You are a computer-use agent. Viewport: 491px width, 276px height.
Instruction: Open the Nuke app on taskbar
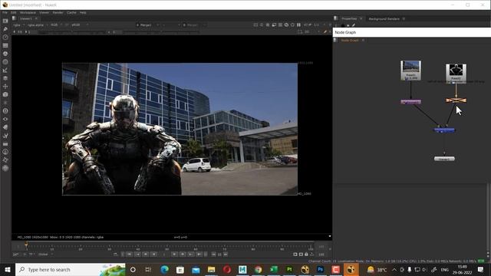click(351, 269)
